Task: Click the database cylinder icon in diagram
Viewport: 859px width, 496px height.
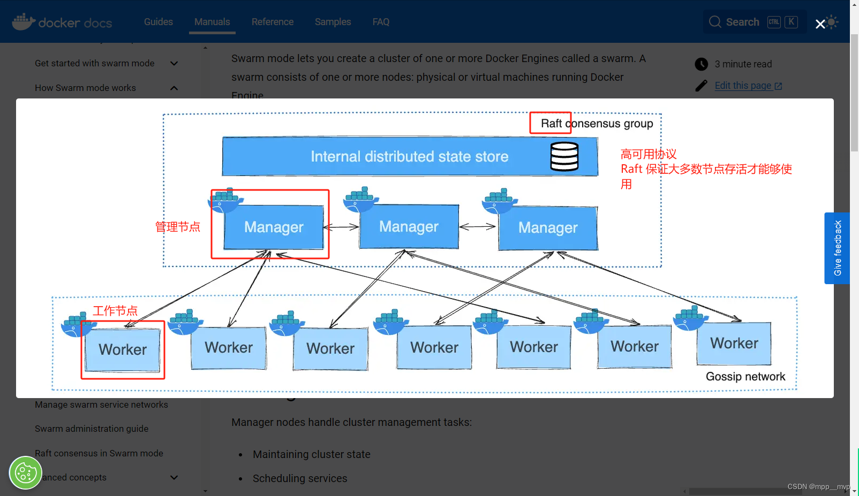Action: (564, 156)
